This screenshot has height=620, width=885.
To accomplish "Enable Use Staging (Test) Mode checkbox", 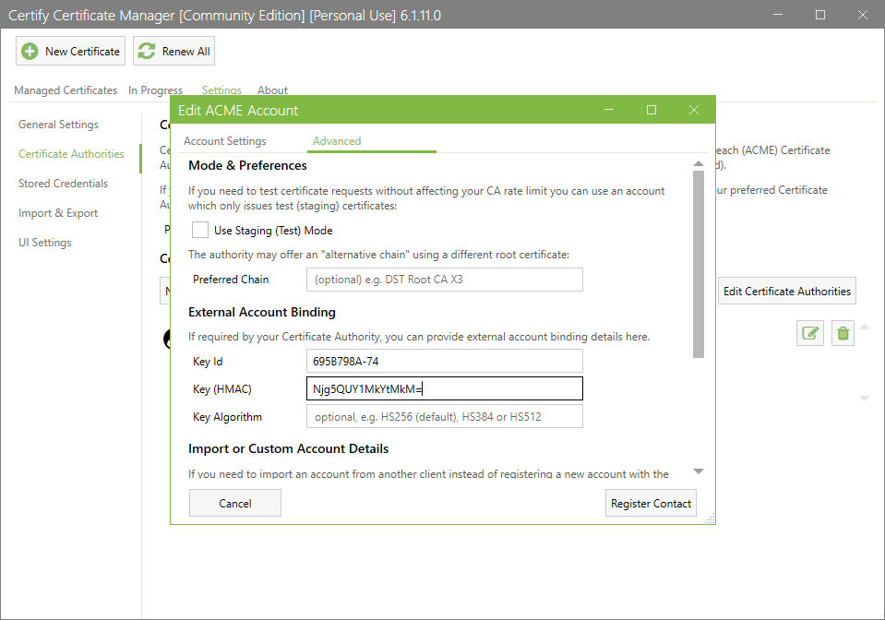I will pyautogui.click(x=200, y=230).
